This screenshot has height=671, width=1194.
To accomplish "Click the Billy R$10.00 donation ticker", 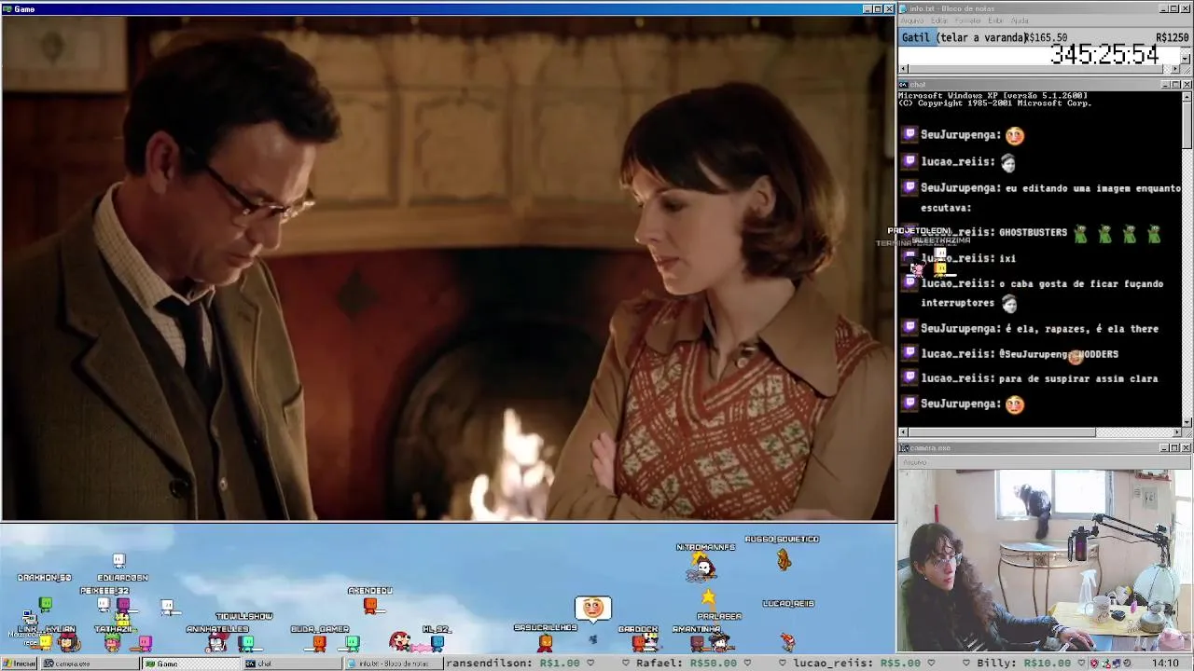I will click(1022, 664).
